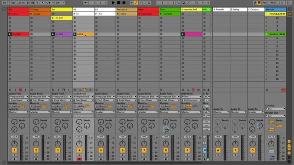Stop clips in the h2 track
The height and width of the screenshot is (165, 294).
(x=96, y=90)
